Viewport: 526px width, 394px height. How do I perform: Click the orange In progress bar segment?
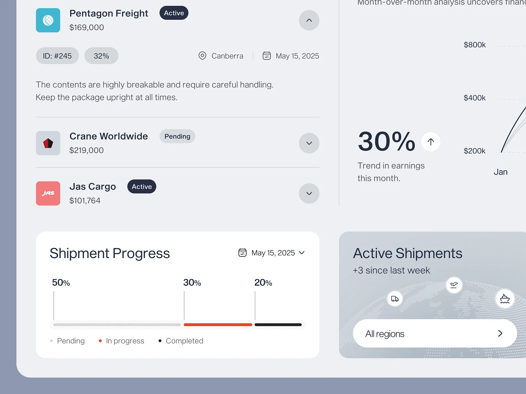pyautogui.click(x=218, y=325)
